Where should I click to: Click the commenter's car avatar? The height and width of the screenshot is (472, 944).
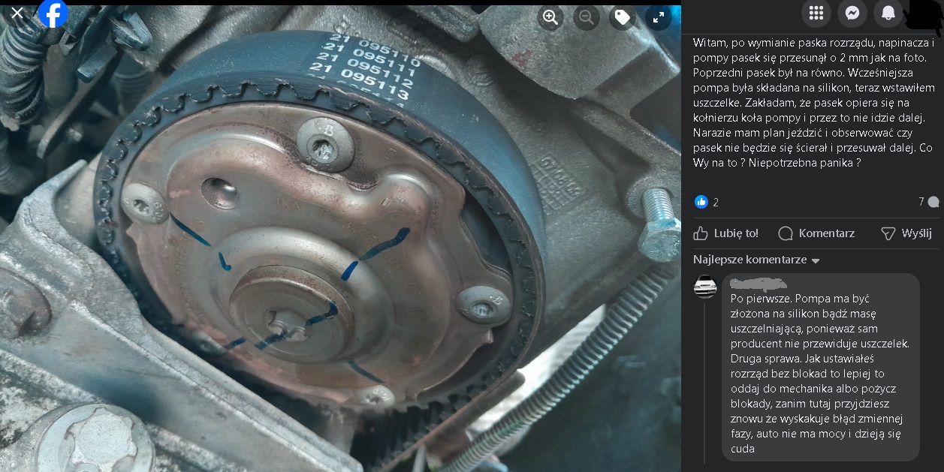pyautogui.click(x=705, y=287)
